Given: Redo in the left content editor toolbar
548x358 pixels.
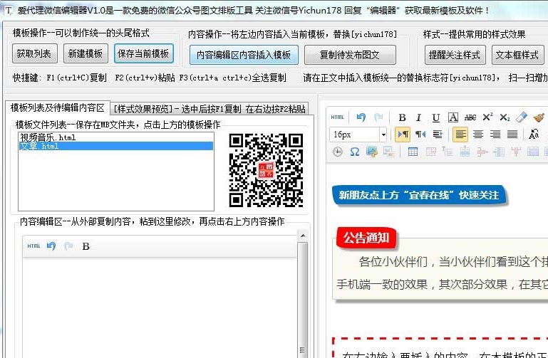Looking at the screenshot, I should [x=68, y=246].
